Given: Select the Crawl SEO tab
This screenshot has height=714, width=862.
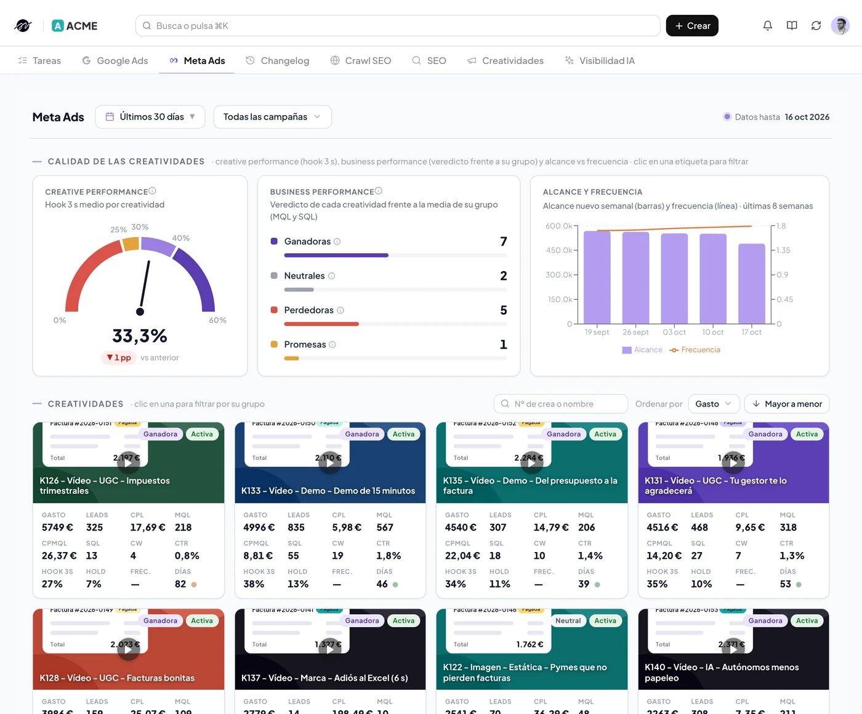Looking at the screenshot, I should pos(361,60).
